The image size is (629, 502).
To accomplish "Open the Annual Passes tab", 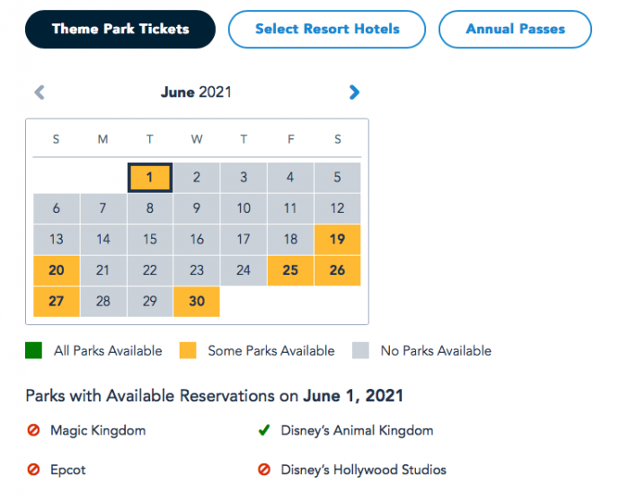I will click(x=515, y=30).
